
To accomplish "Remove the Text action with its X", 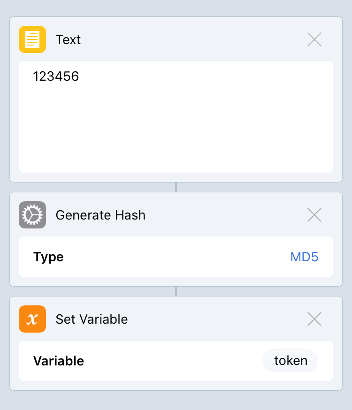I will 314,39.
